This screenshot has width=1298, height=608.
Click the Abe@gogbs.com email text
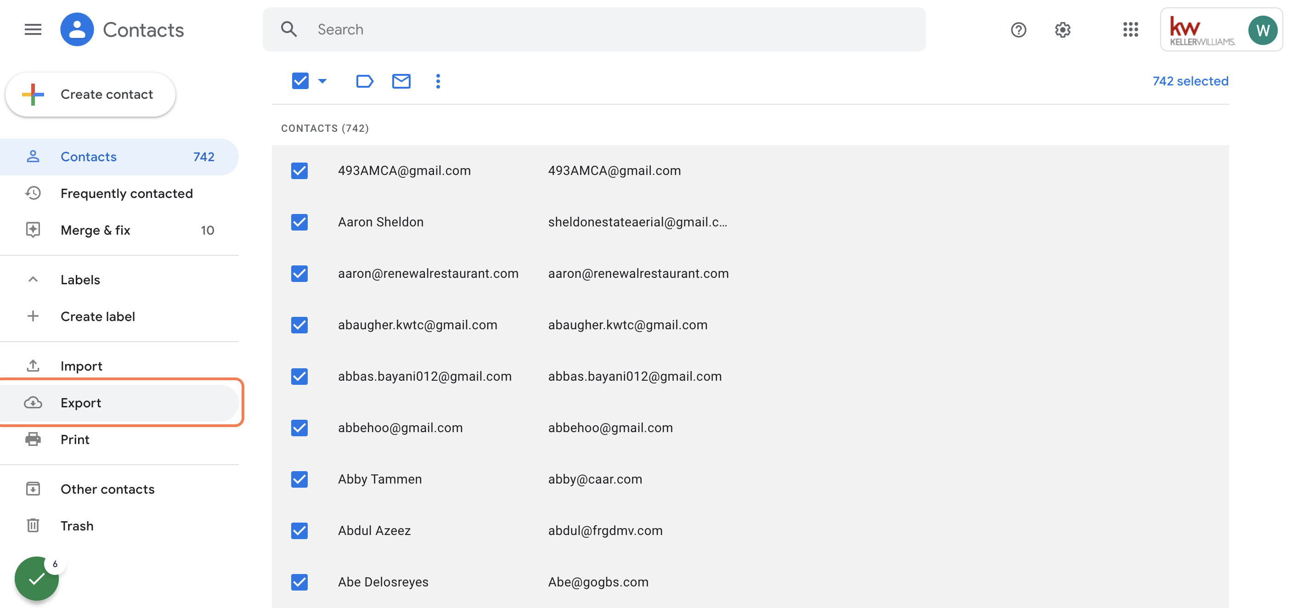coord(598,582)
